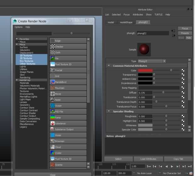Create a Fluid Texture 2D node
Viewport: 195px width, 176px height.
(x=68, y=64)
